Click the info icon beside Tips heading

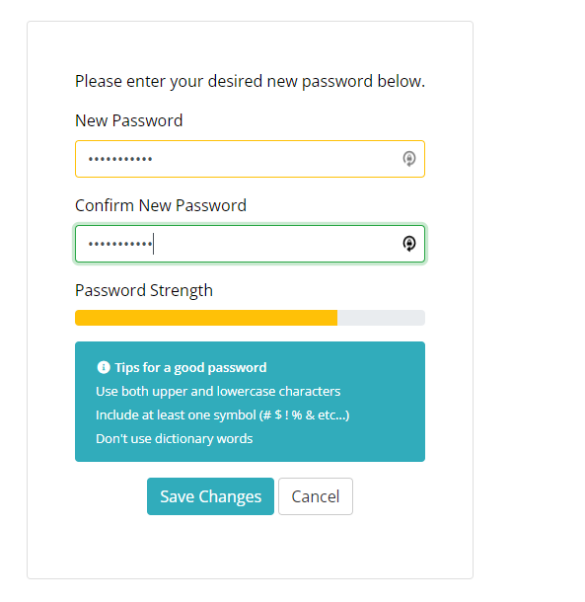coord(104,367)
